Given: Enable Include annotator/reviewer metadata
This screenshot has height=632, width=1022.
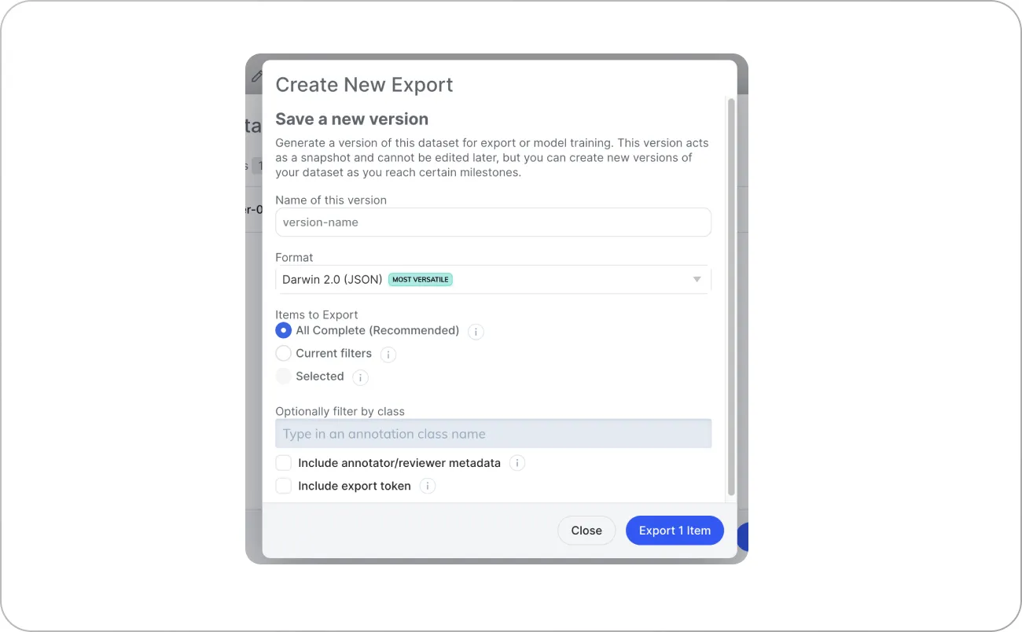Looking at the screenshot, I should 283,463.
